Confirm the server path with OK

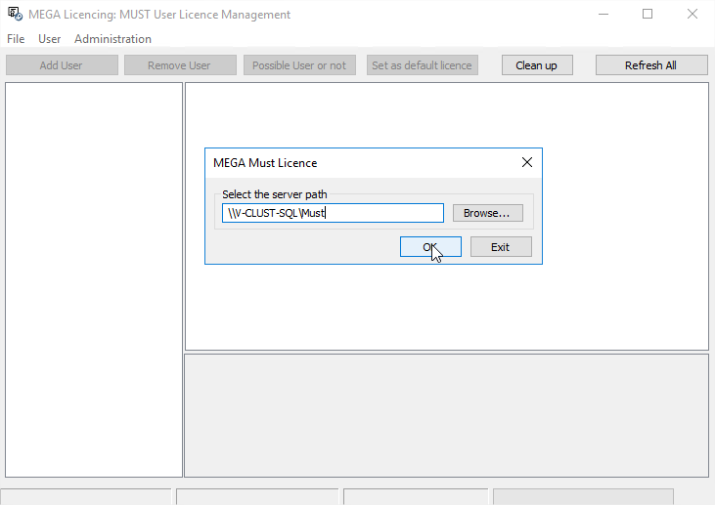point(430,247)
